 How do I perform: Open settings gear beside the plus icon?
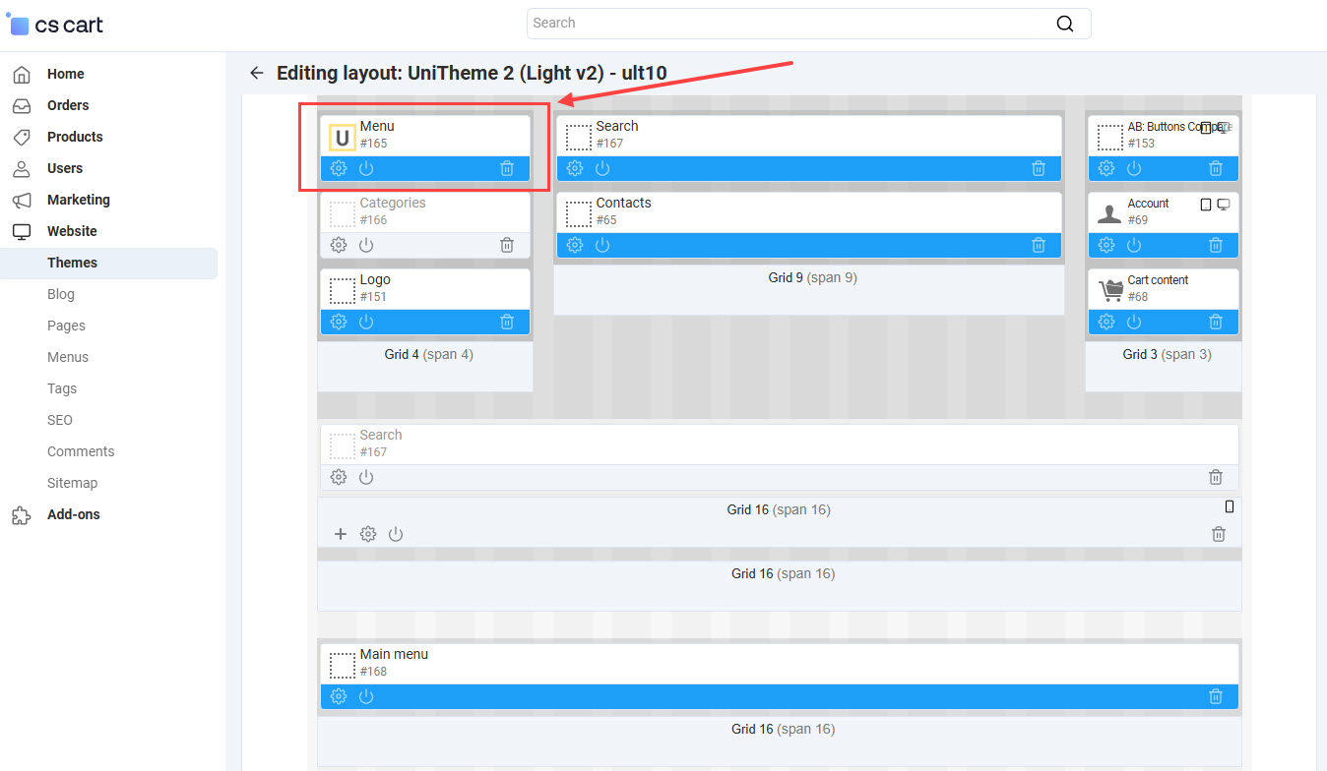point(368,534)
